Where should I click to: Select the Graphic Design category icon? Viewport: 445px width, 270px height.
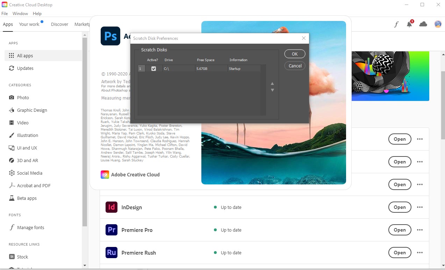coord(12,110)
